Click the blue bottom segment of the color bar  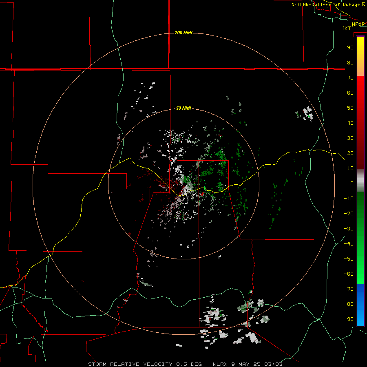[x=360, y=305]
